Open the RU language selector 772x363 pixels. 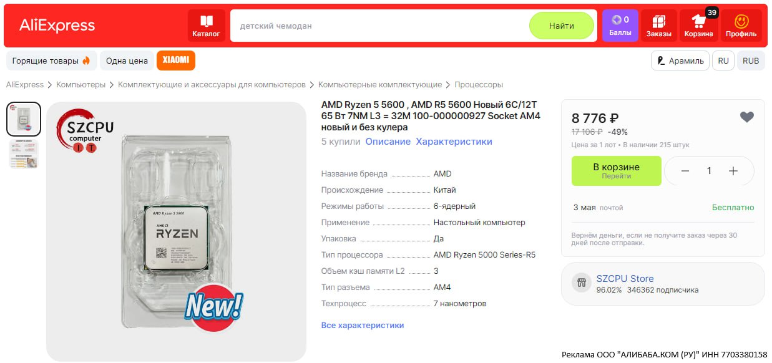(x=723, y=60)
